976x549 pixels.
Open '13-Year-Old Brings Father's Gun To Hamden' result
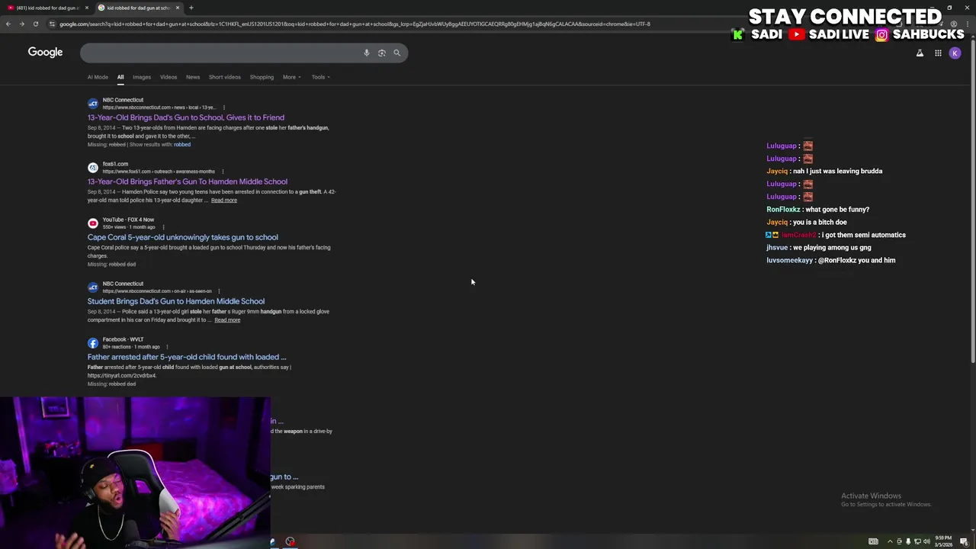188,181
